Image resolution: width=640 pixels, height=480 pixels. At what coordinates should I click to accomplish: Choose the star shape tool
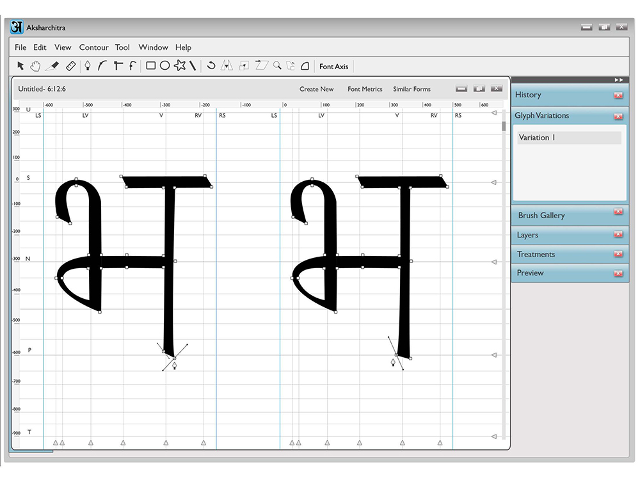180,65
